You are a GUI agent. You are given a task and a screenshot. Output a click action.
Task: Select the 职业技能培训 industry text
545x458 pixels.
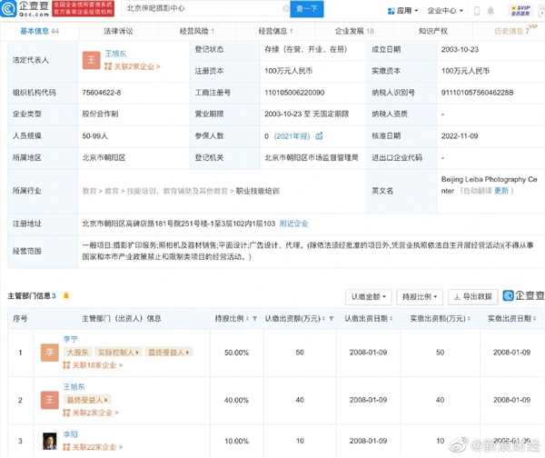258,191
